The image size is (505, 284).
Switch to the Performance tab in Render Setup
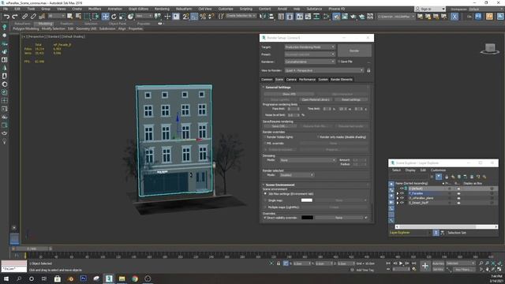tap(307, 79)
